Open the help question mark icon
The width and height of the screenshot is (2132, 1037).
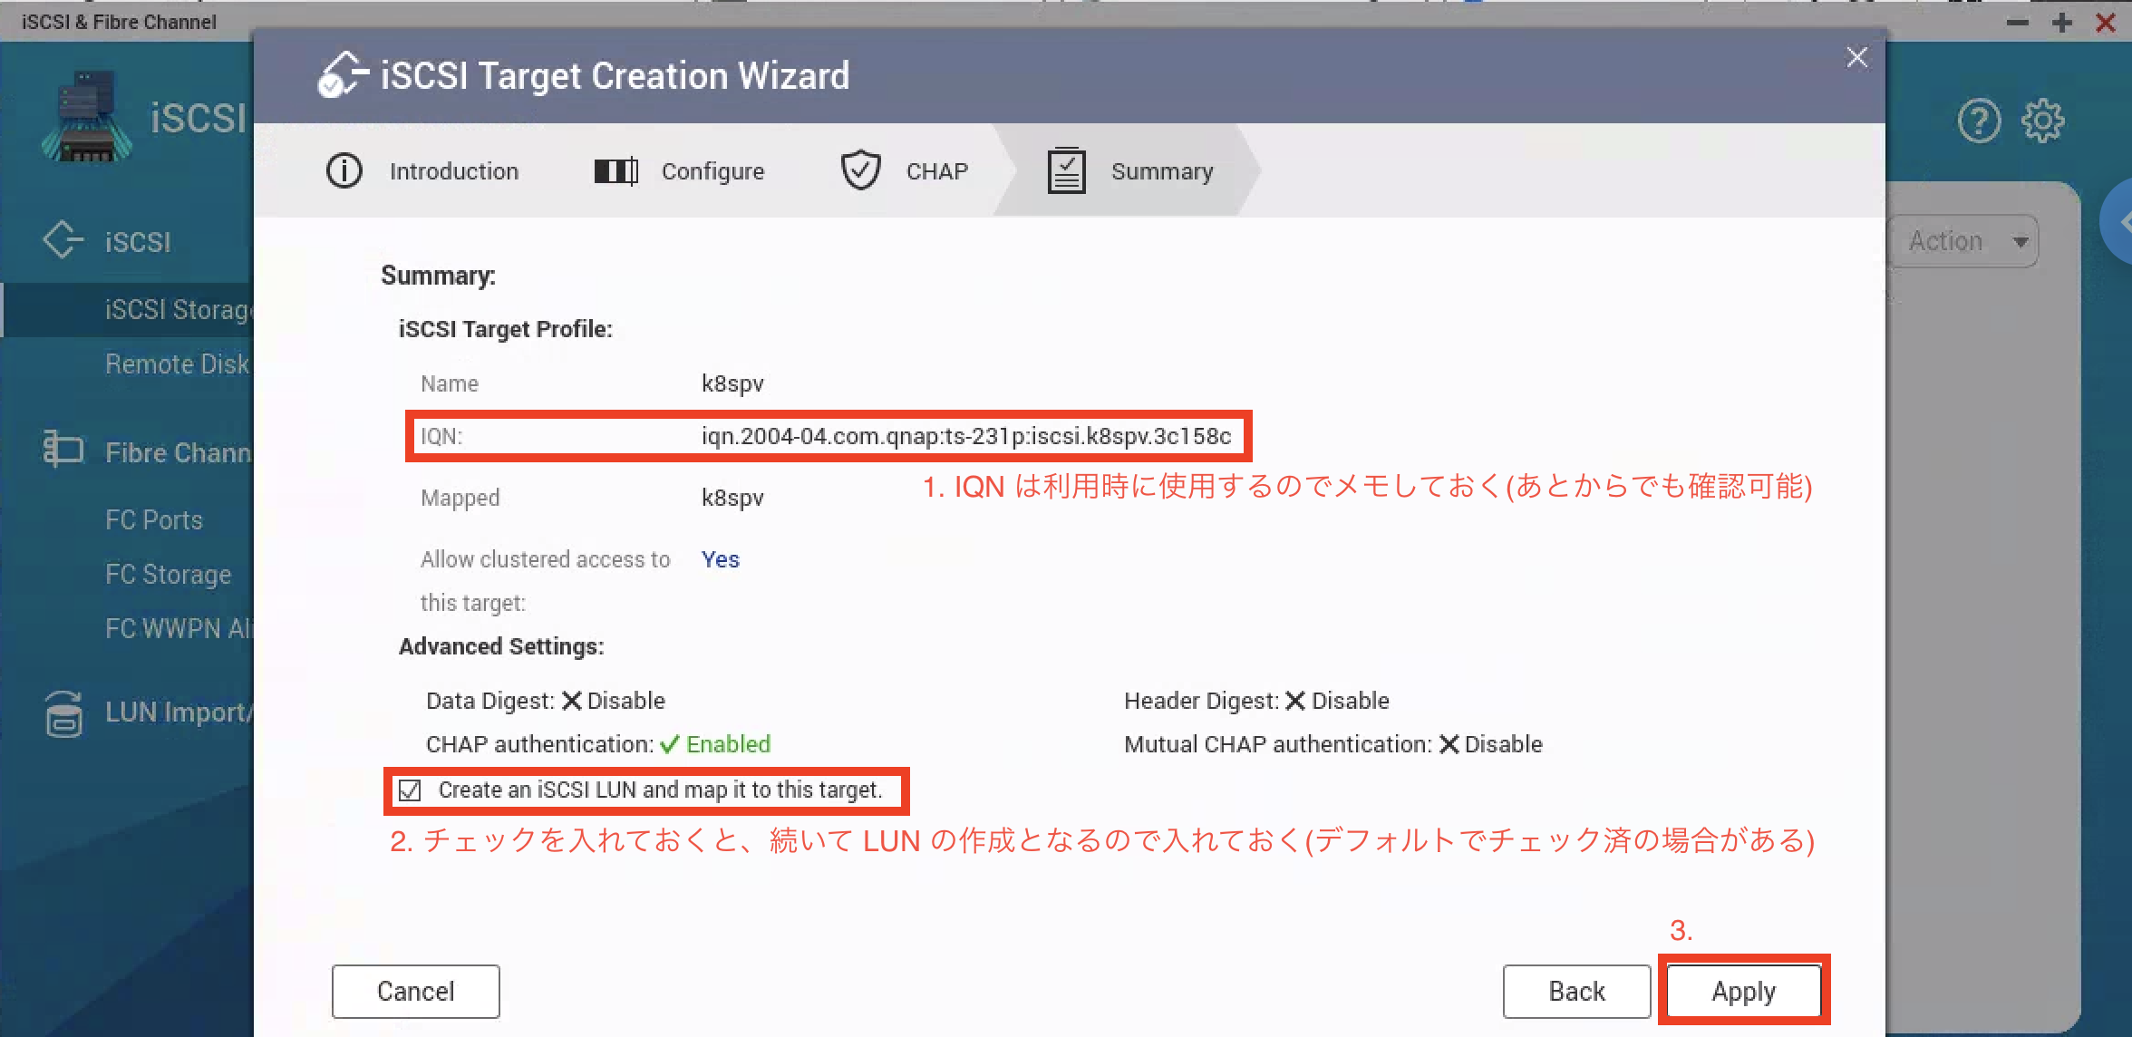coord(1979,121)
